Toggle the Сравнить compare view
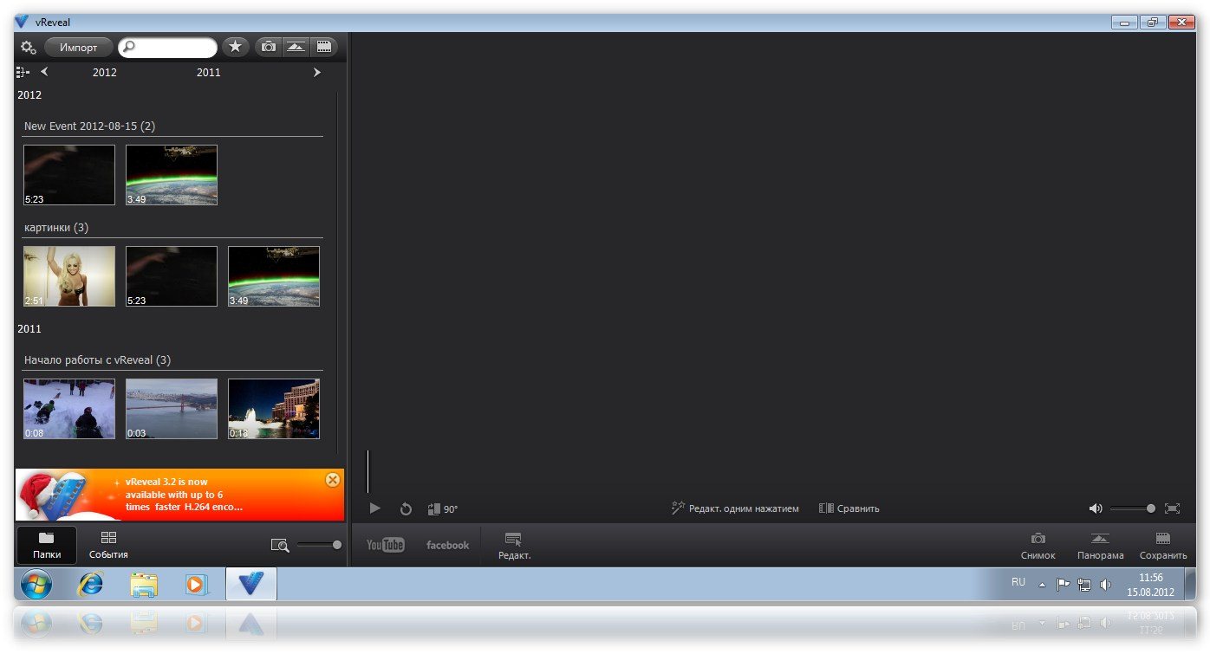This screenshot has width=1210, height=654. click(849, 508)
